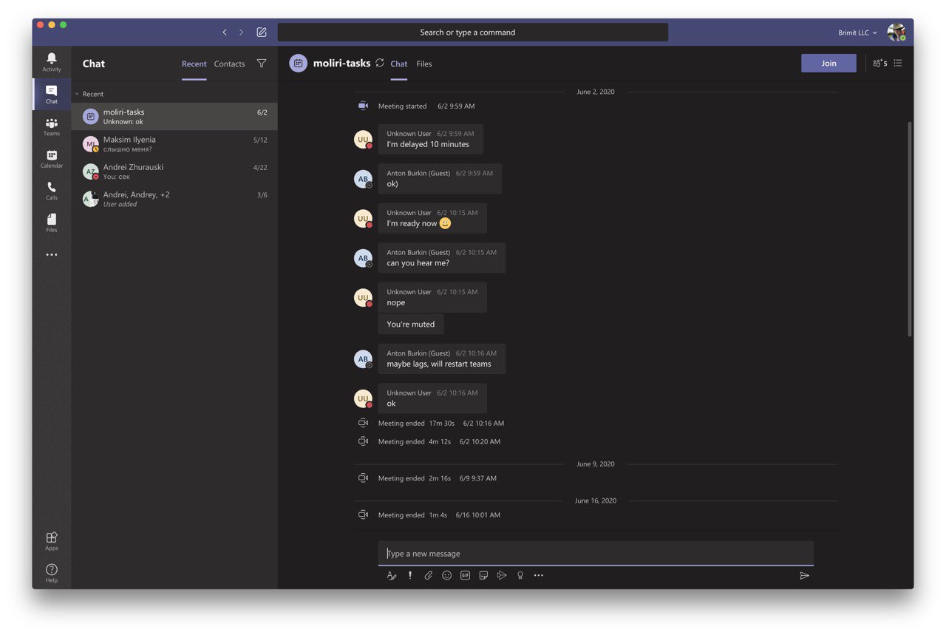This screenshot has width=946, height=635.
Task: Open the Activity bell in sidebar
Action: point(52,61)
